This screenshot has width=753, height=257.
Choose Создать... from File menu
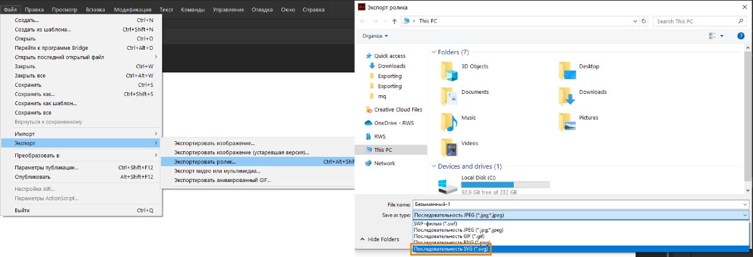81,20
